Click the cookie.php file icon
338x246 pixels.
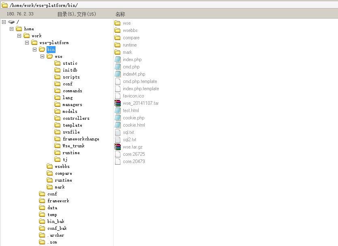pos(118,118)
